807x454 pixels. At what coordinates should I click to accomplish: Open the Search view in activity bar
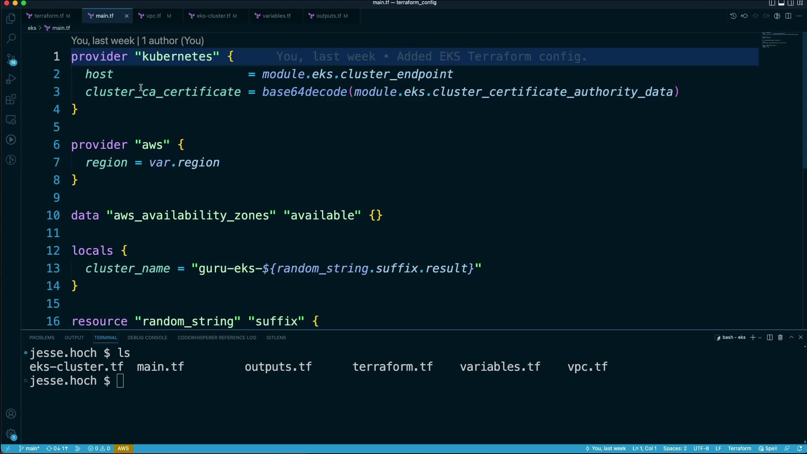tap(11, 38)
